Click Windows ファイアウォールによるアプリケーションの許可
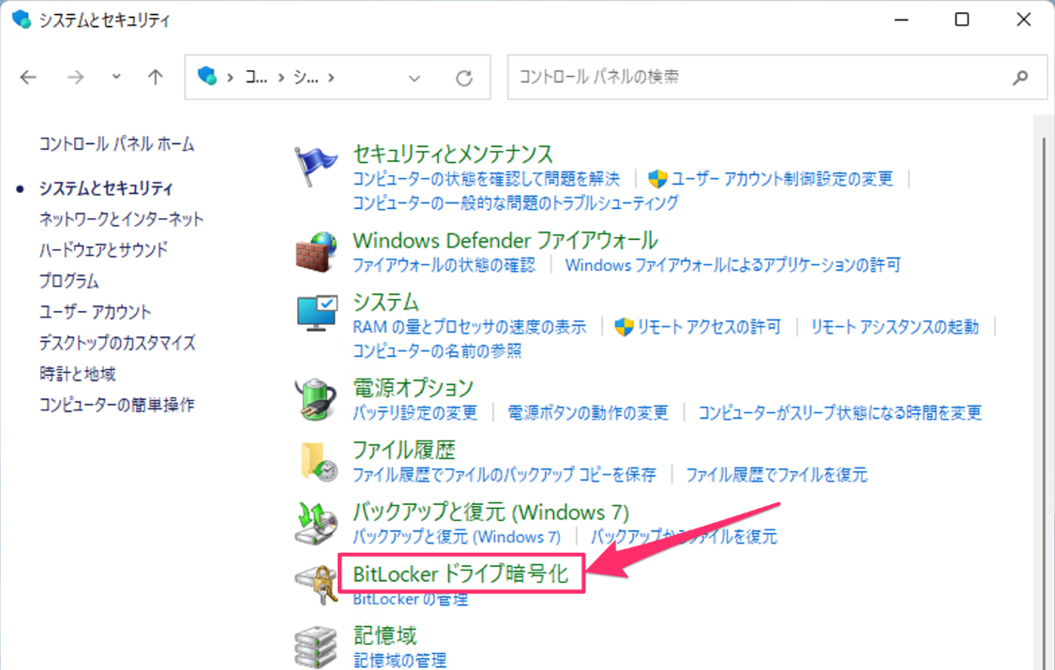 point(732,265)
